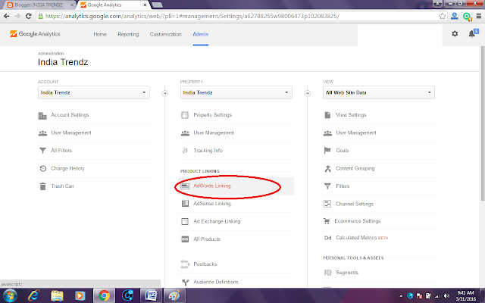This screenshot has width=485, height=303.
Task: Open the Customization tab
Action: point(165,34)
